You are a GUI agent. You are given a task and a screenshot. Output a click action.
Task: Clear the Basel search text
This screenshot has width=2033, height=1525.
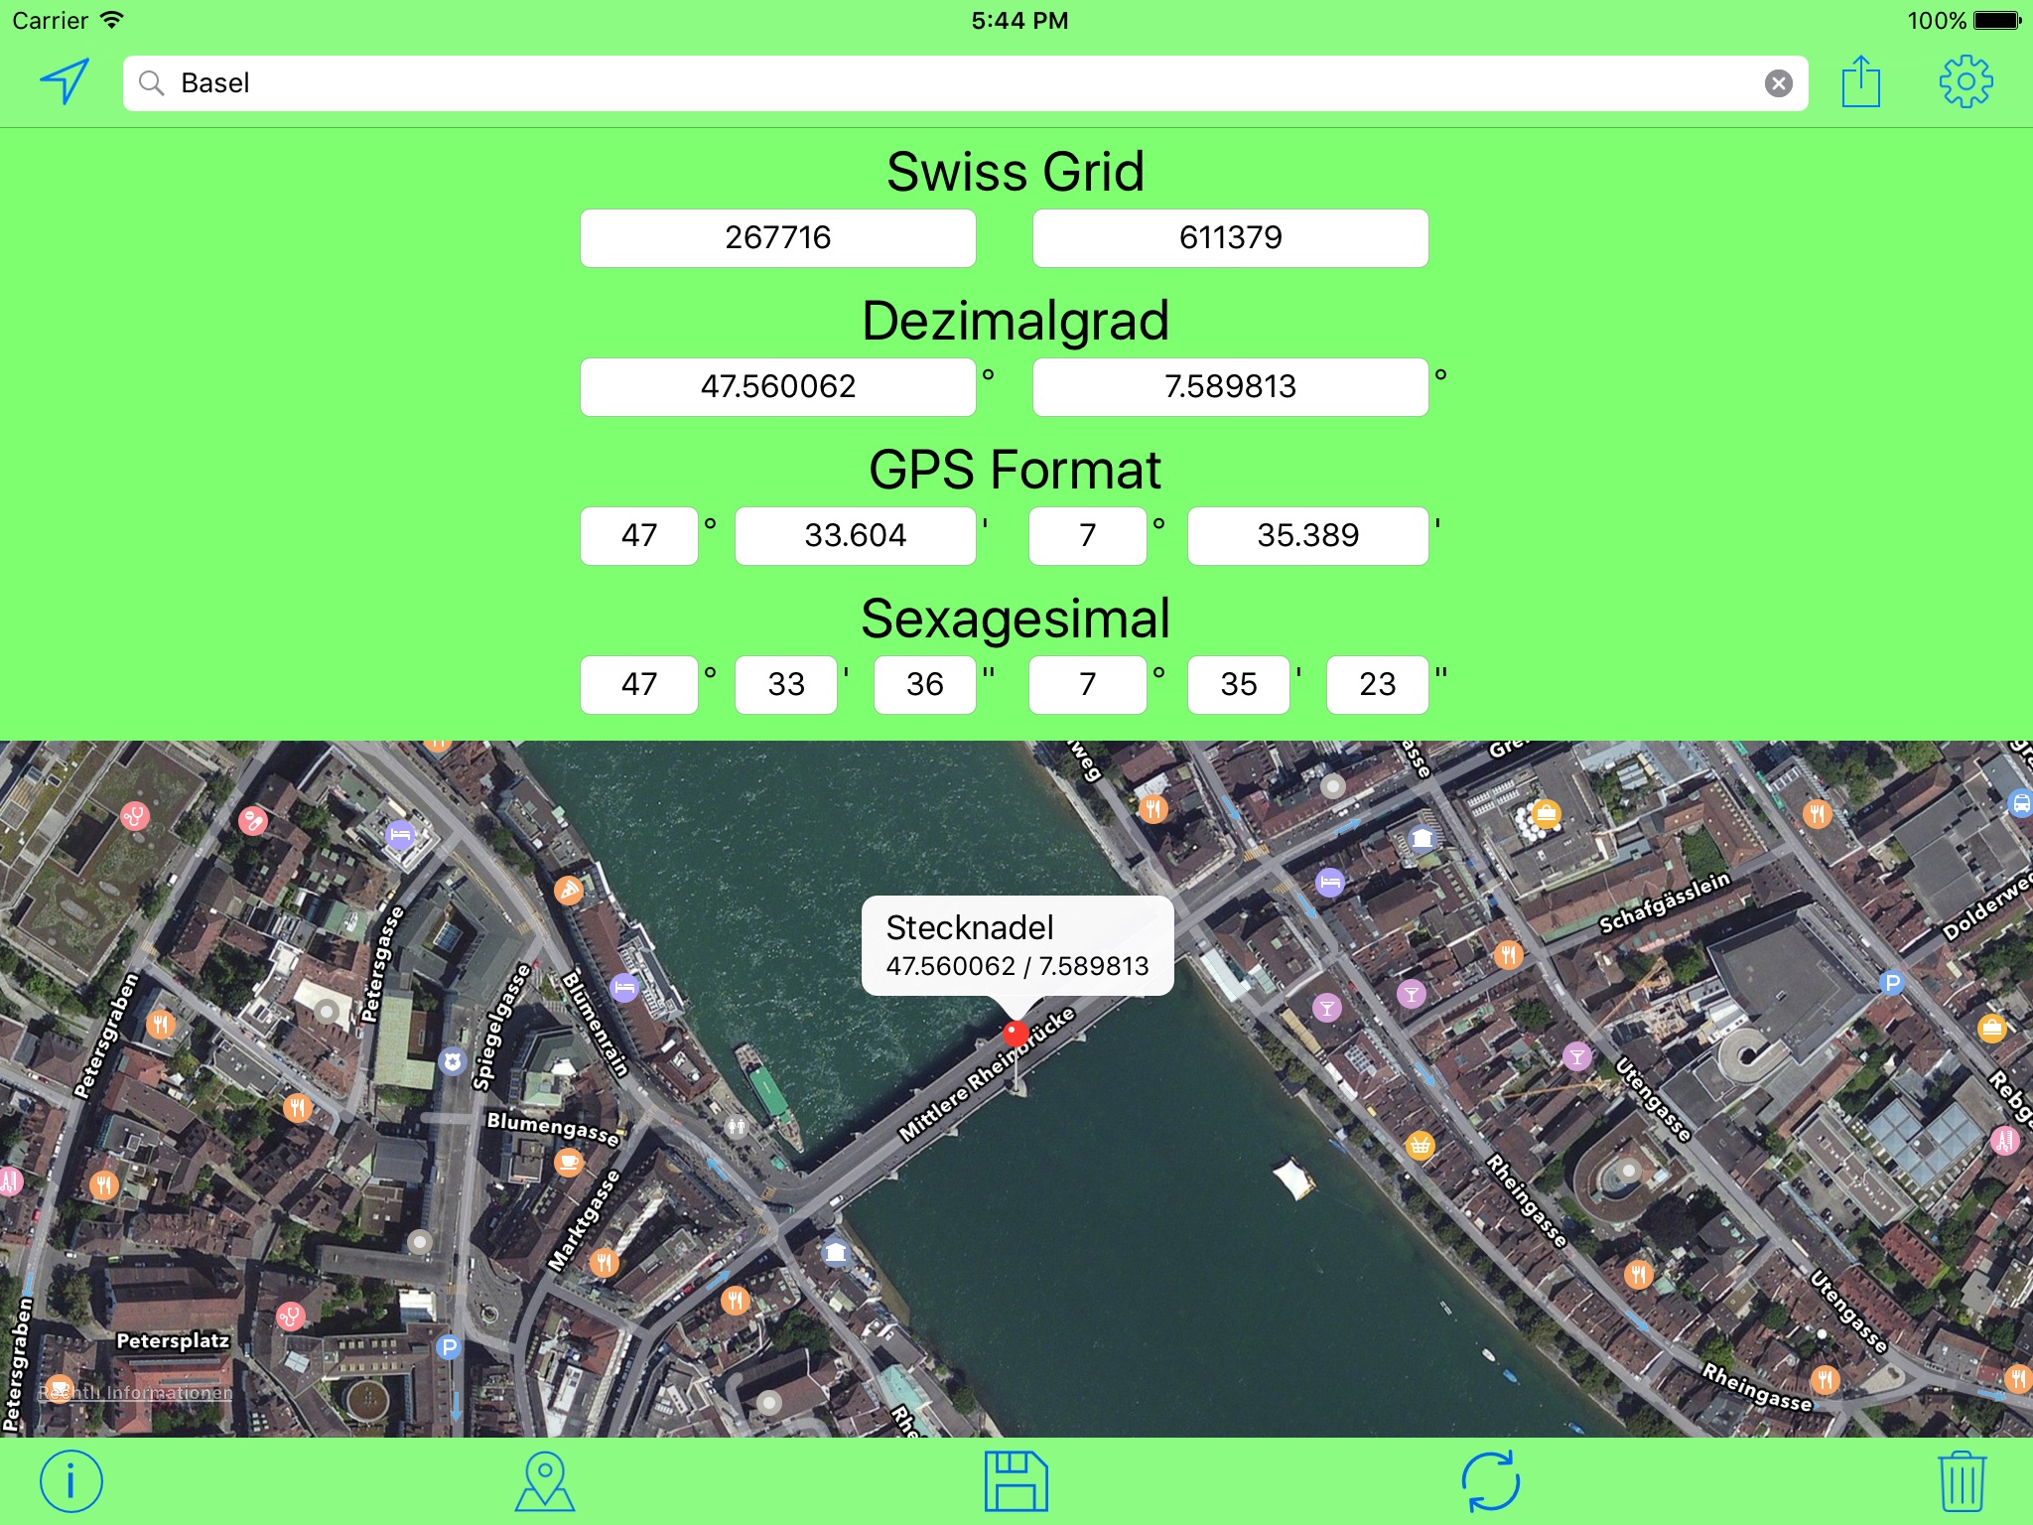pyautogui.click(x=1778, y=83)
